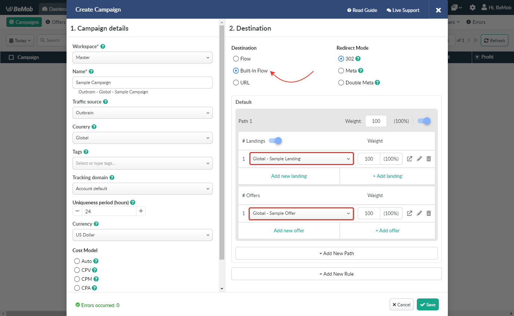Open the settings gear icon
514x316 pixels.
(x=473, y=7)
